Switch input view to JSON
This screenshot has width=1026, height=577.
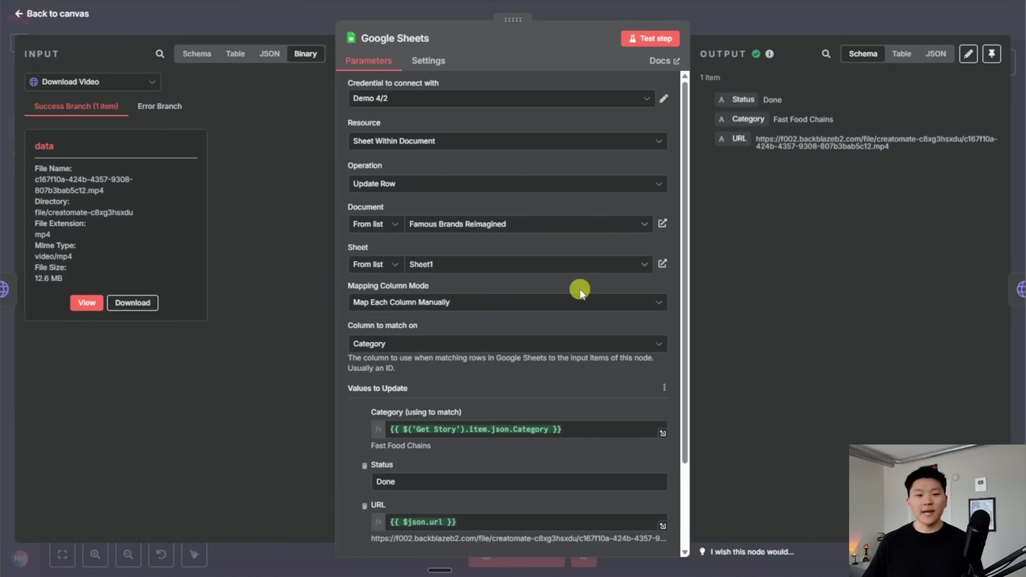(x=269, y=54)
